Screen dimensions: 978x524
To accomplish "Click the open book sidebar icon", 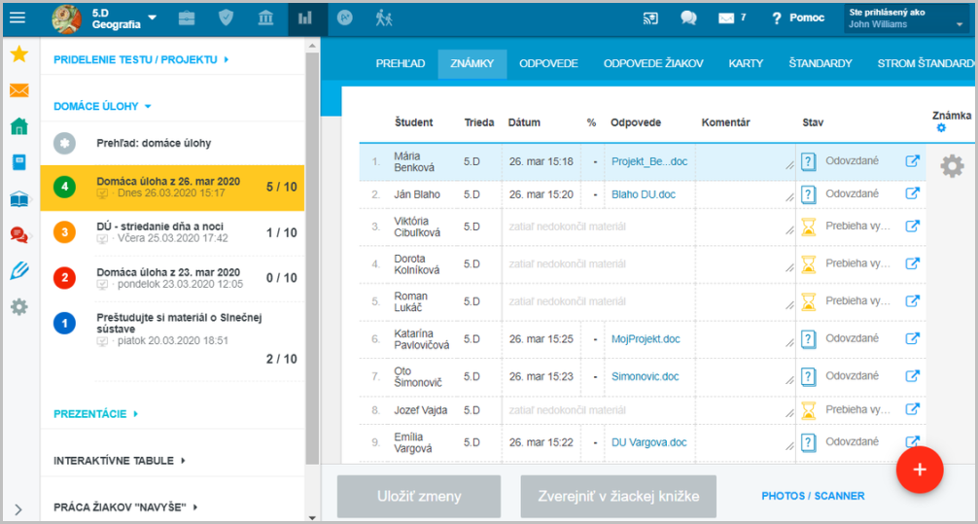I will [19, 199].
